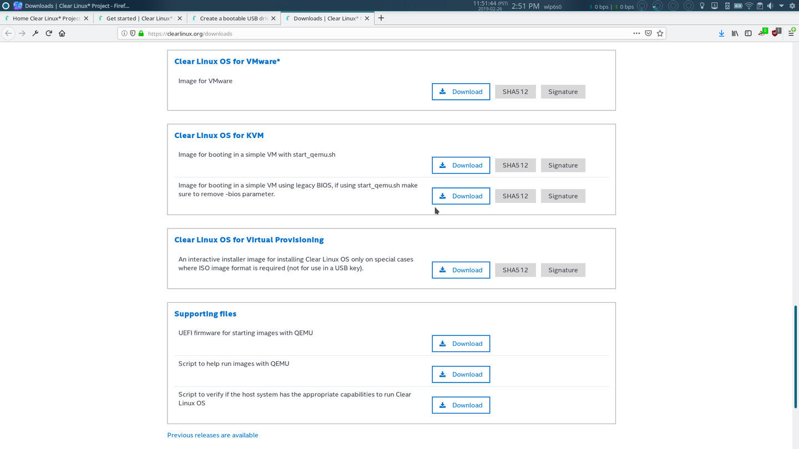Open the wrench developer tools icon

tap(36, 33)
